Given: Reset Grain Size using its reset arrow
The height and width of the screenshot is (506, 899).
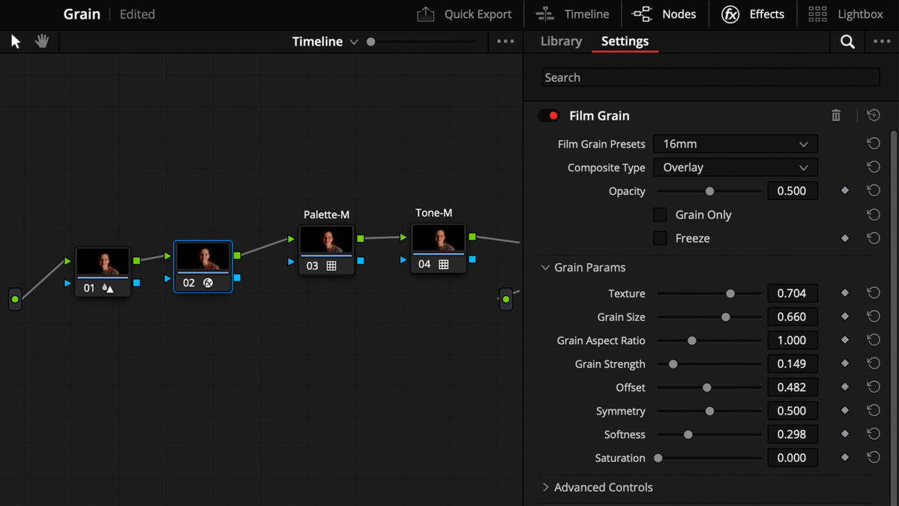Looking at the screenshot, I should pyautogui.click(x=873, y=316).
